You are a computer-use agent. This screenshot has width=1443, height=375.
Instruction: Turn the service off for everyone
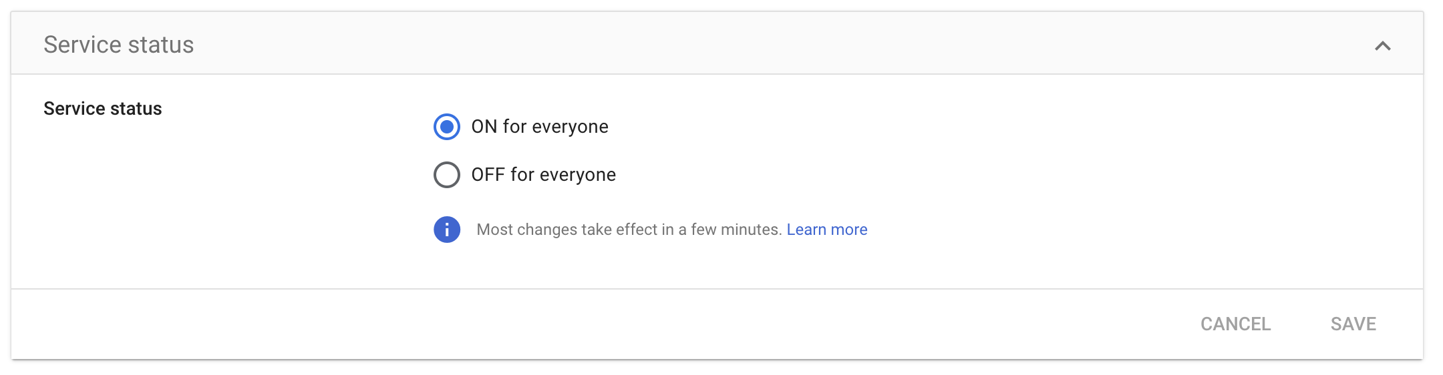click(x=447, y=175)
